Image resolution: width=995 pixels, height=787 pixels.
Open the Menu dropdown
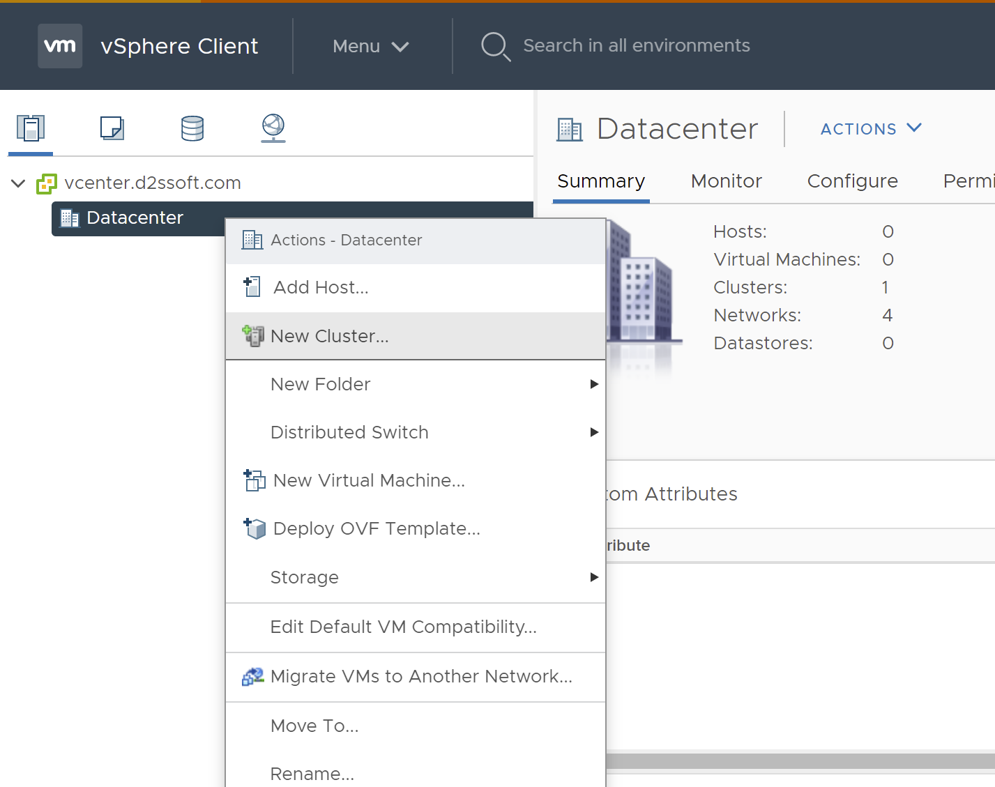[370, 46]
